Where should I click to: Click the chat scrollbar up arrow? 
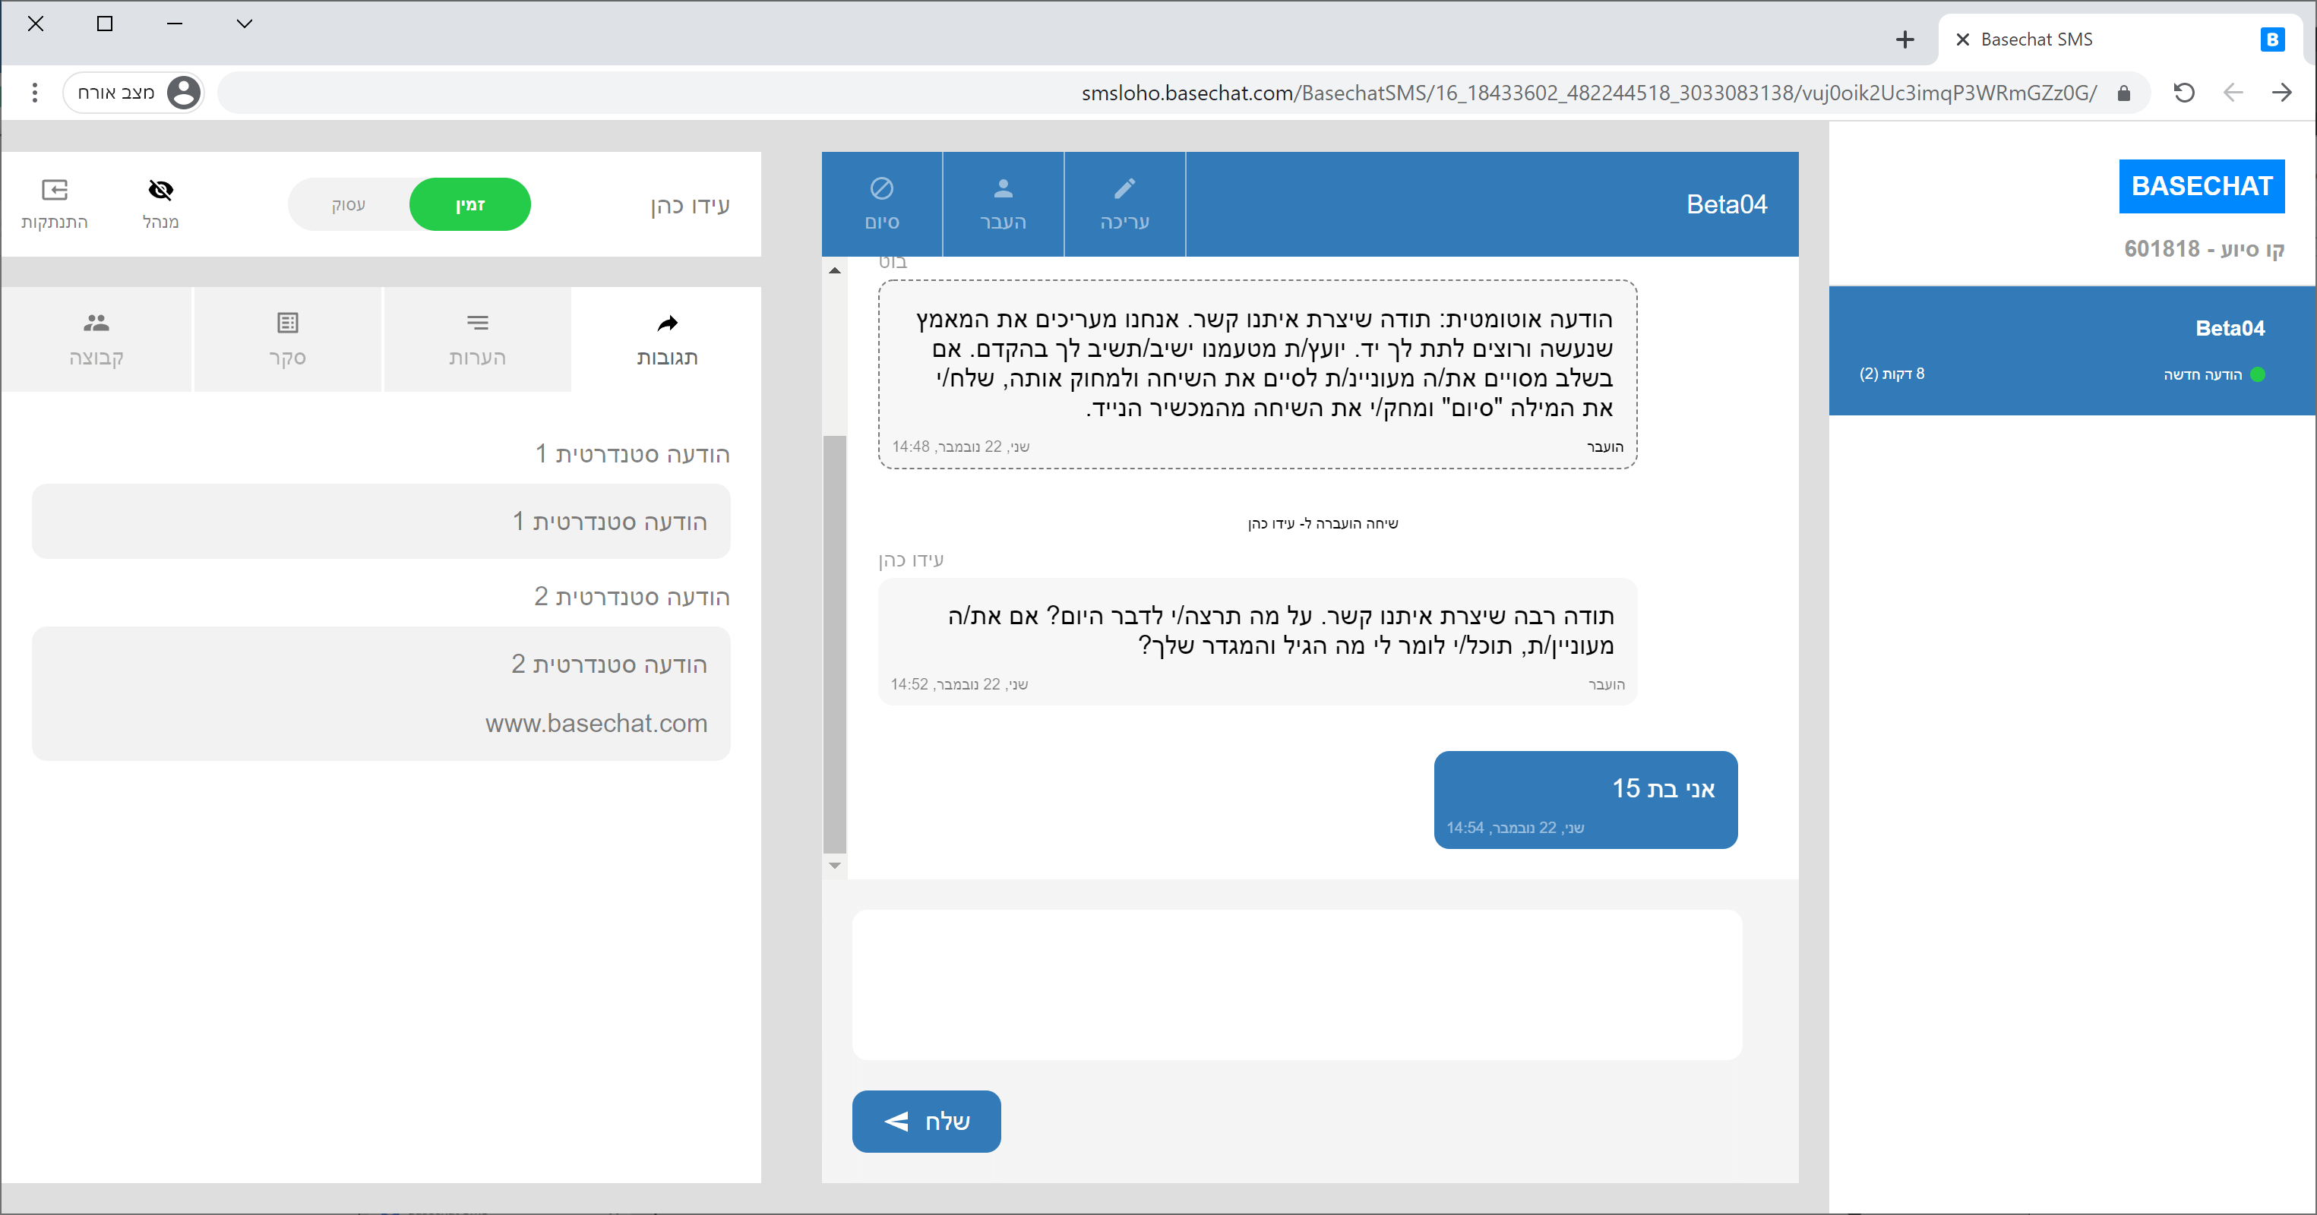(x=835, y=270)
